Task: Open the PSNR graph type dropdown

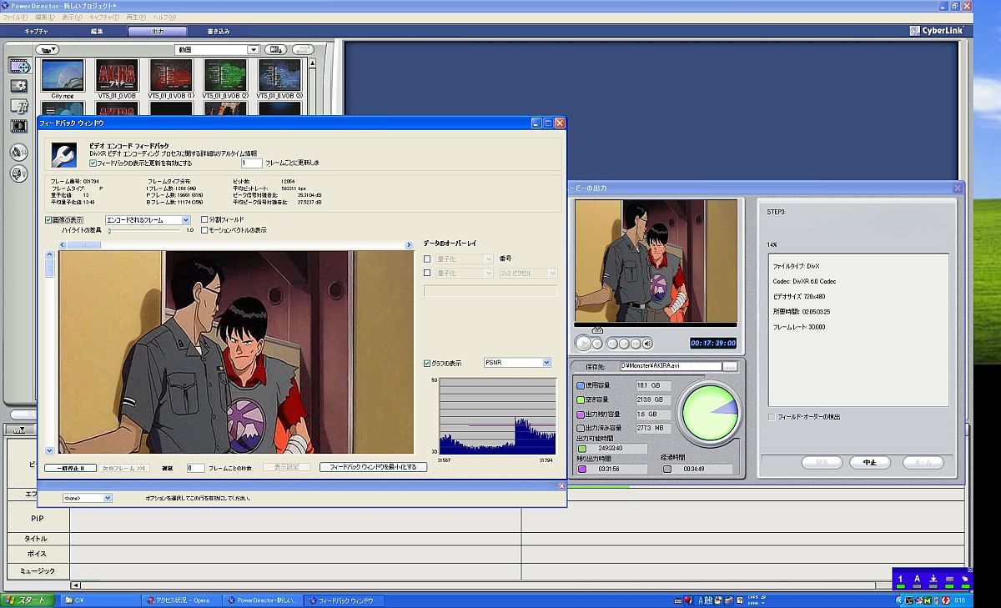Action: [x=517, y=363]
